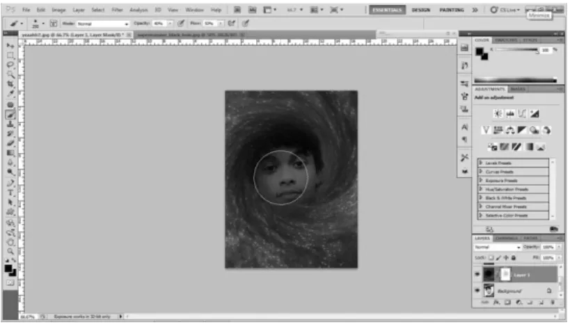Delete layer with trash icon
570x324 pixels.
552,302
